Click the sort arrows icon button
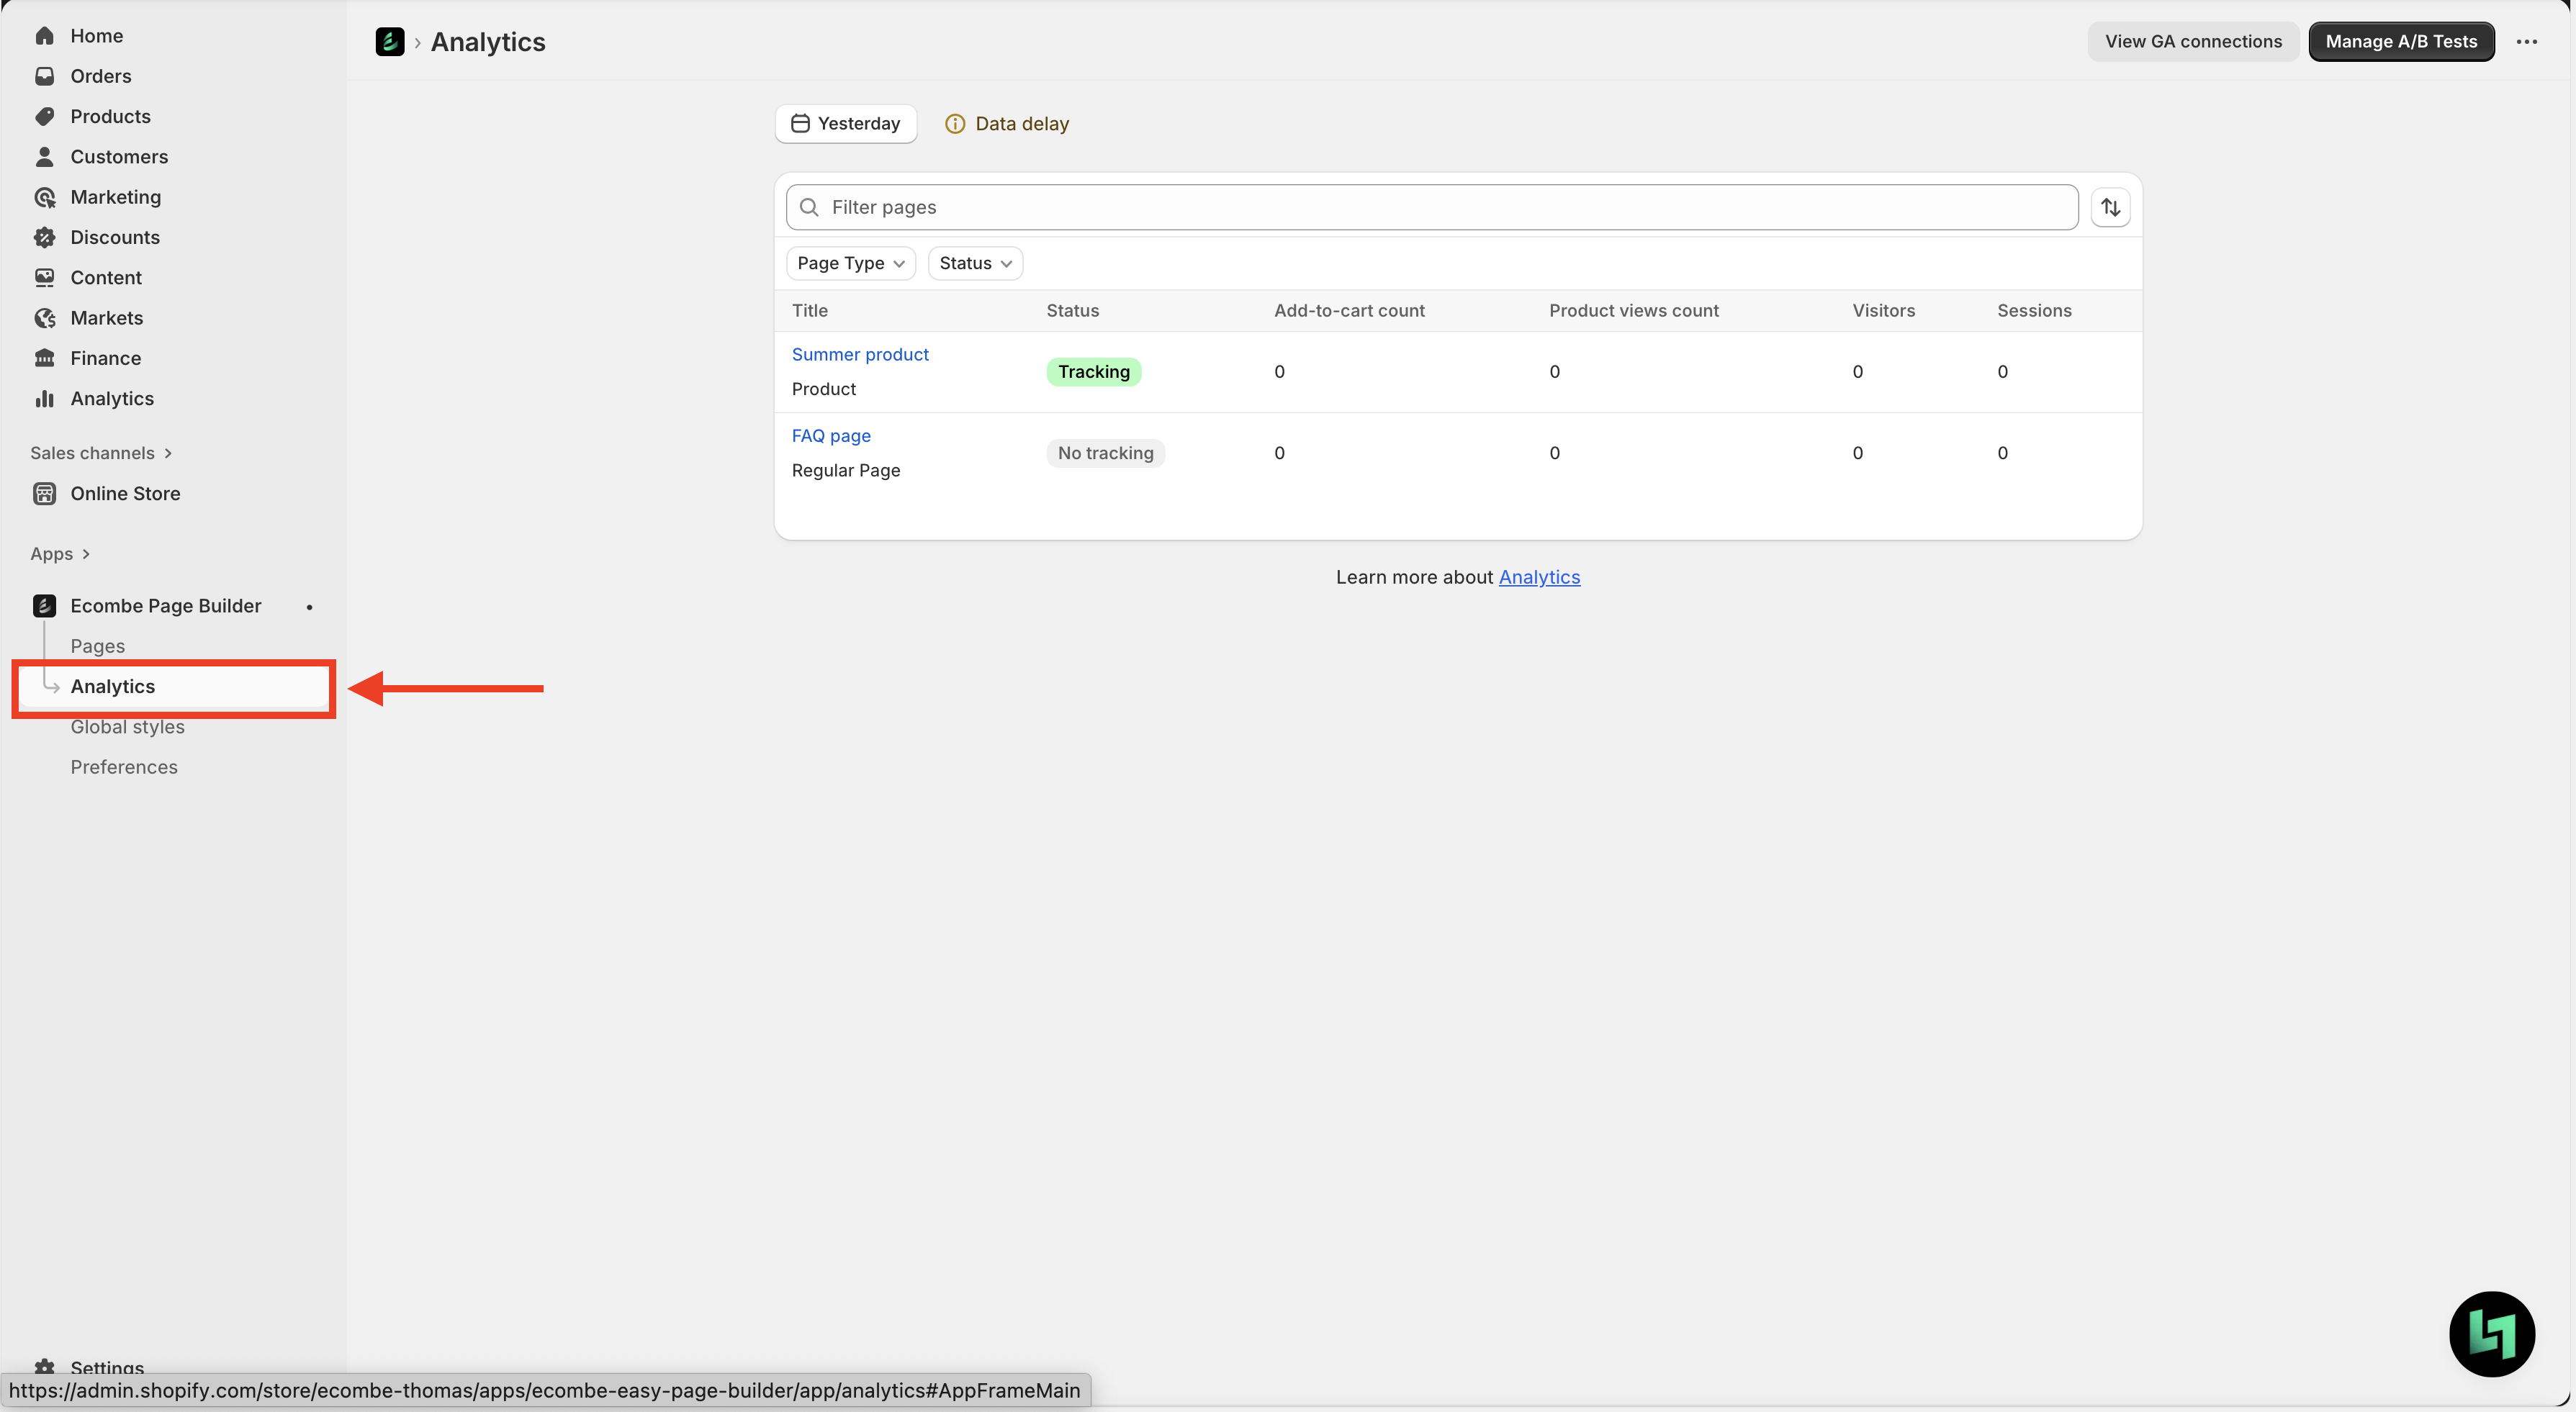The height and width of the screenshot is (1412, 2576). tap(2110, 207)
